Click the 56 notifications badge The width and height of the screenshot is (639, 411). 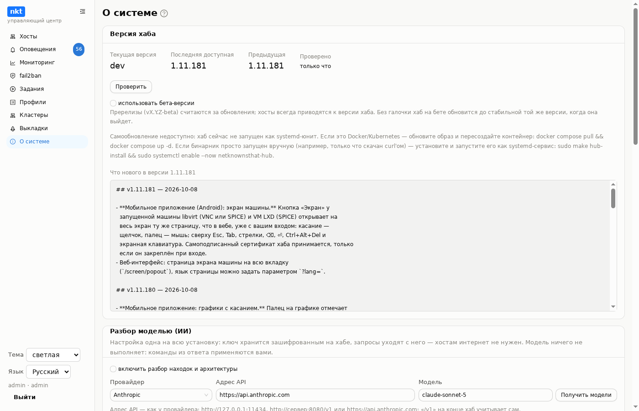[x=79, y=49]
